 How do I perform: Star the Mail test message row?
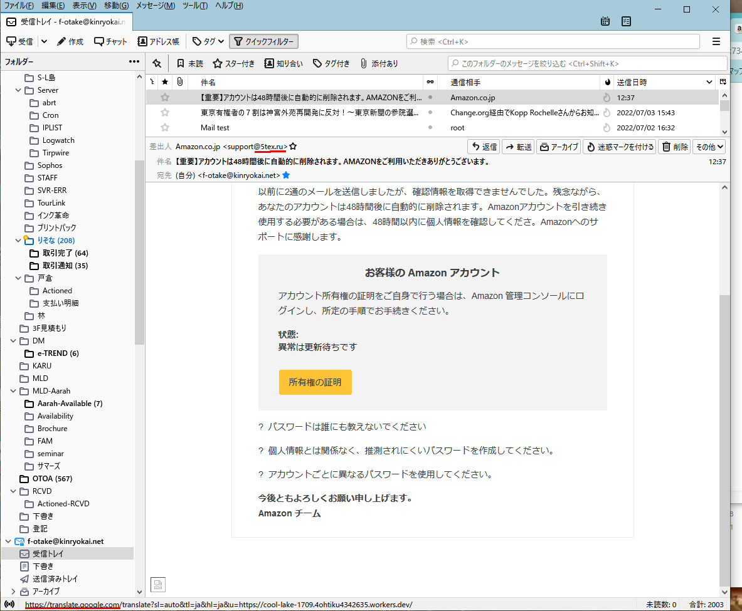click(x=165, y=128)
